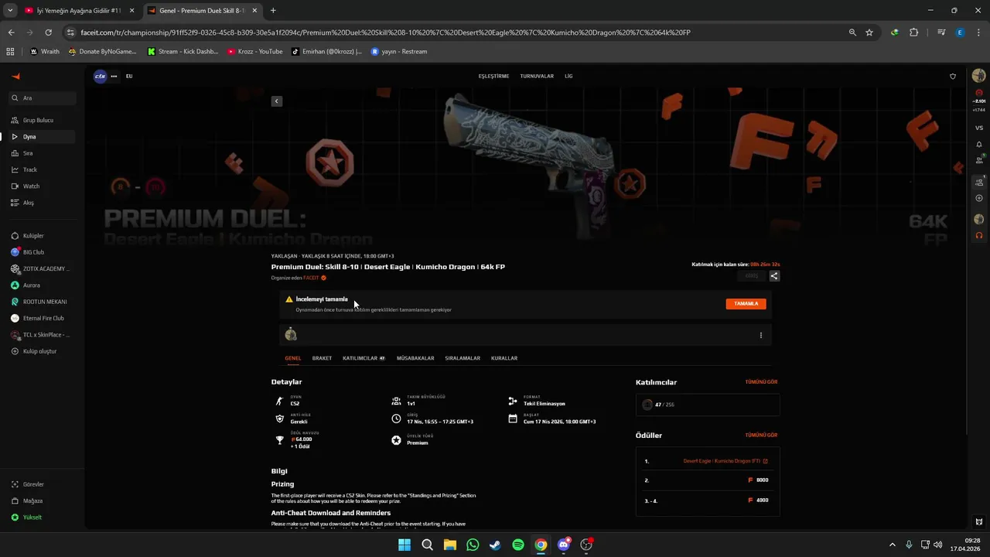The image size is (990, 557).
Task: Click the FACEIT organizer link
Action: click(311, 278)
